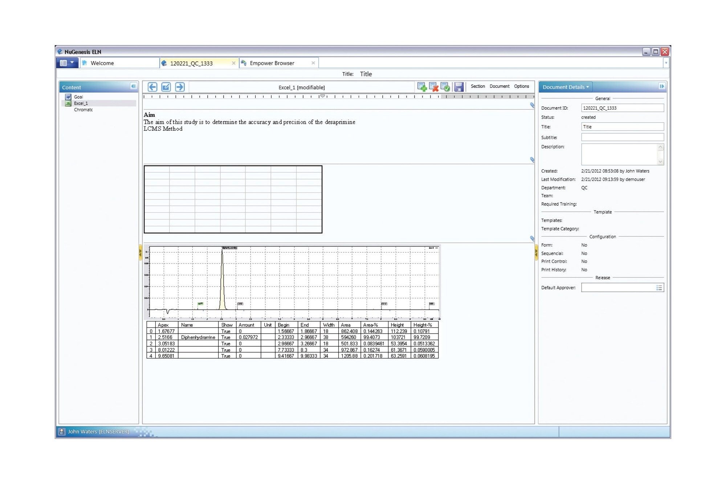
Task: Collapse the Content panel
Action: pos(133,86)
